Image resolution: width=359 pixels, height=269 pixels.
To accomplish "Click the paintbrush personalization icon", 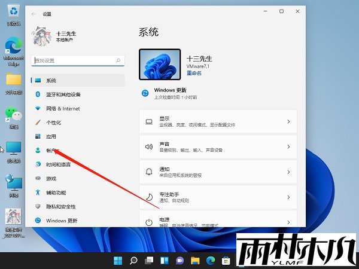I will (x=38, y=123).
